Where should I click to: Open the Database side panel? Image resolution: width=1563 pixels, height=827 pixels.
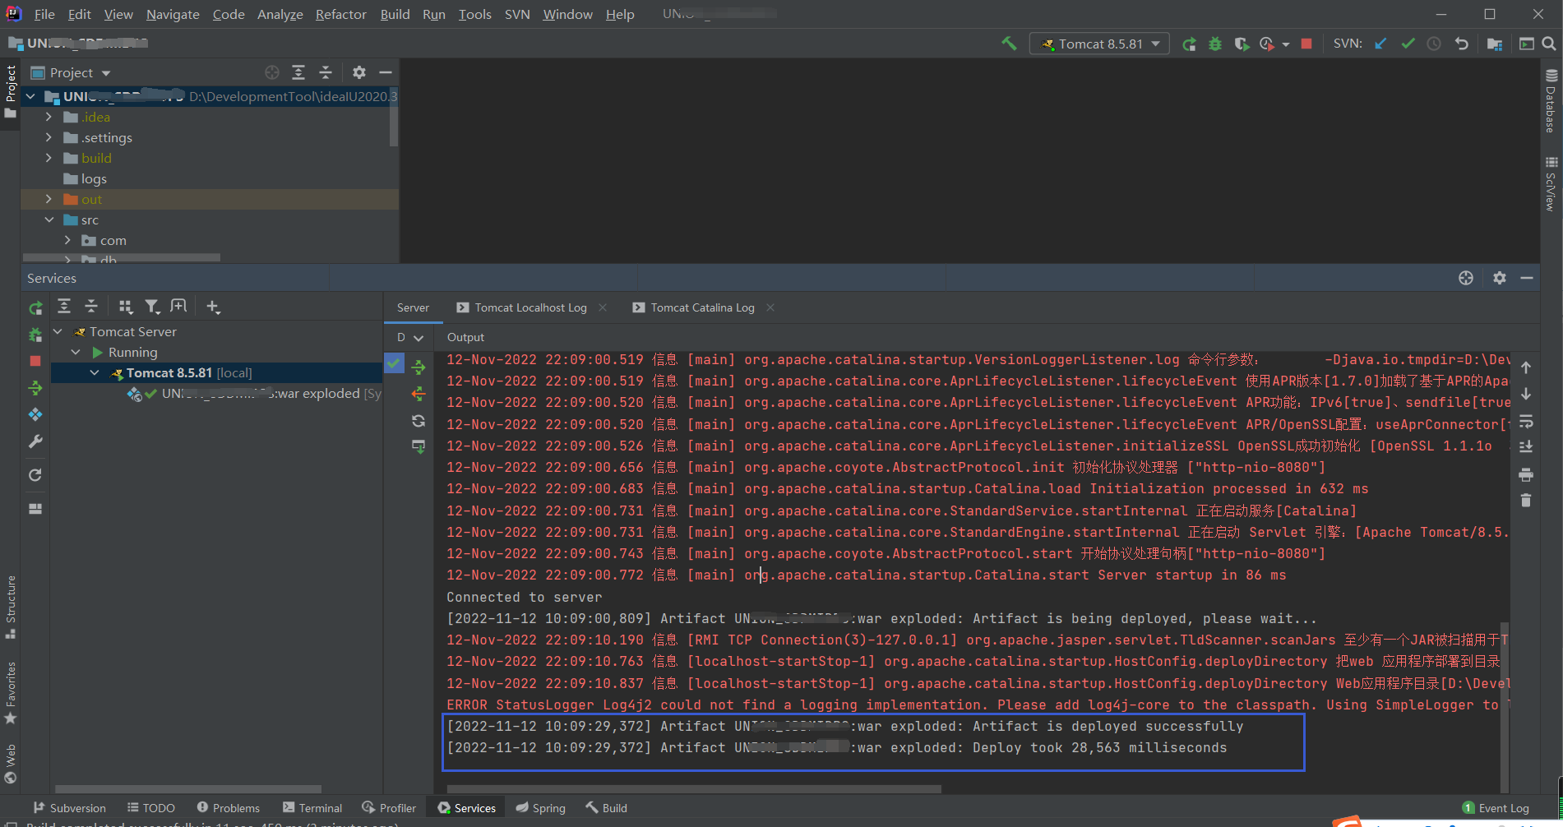pos(1551,101)
